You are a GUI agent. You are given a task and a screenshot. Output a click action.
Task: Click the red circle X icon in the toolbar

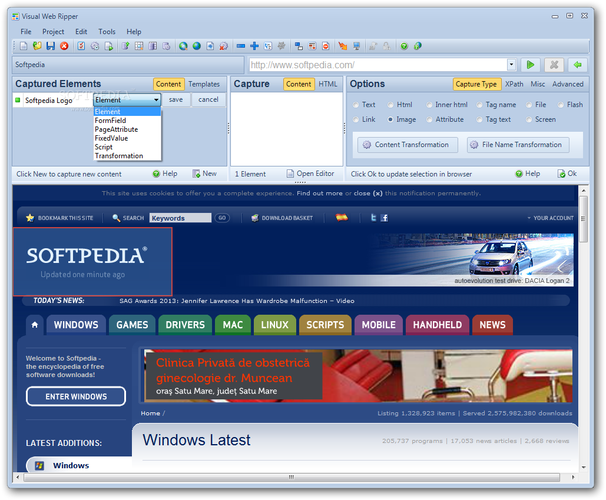64,46
